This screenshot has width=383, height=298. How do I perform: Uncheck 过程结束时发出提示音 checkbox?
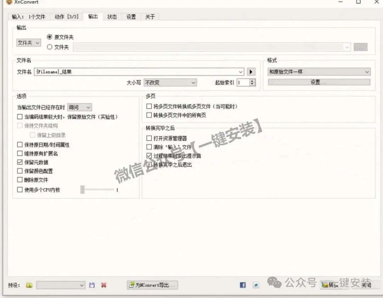(x=149, y=156)
